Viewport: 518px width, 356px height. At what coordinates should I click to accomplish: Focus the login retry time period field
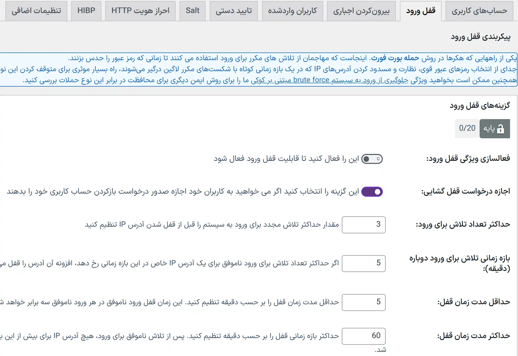[x=363, y=263]
